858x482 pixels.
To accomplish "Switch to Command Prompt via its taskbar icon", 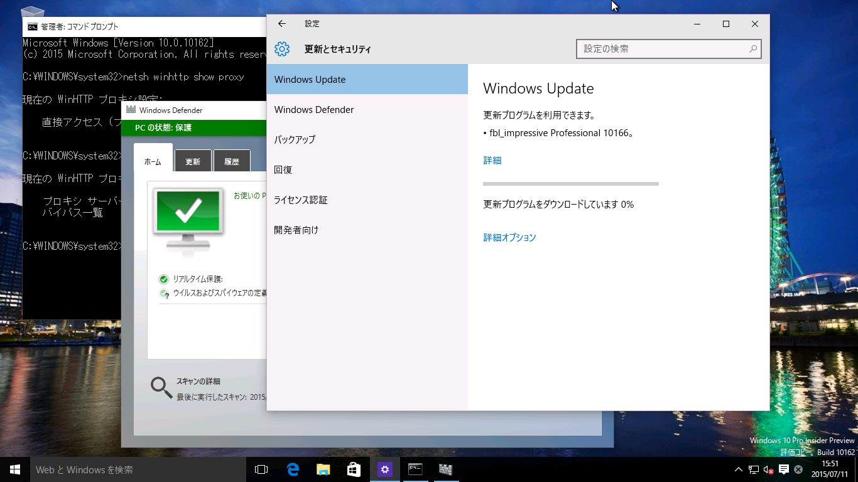I will tap(415, 469).
